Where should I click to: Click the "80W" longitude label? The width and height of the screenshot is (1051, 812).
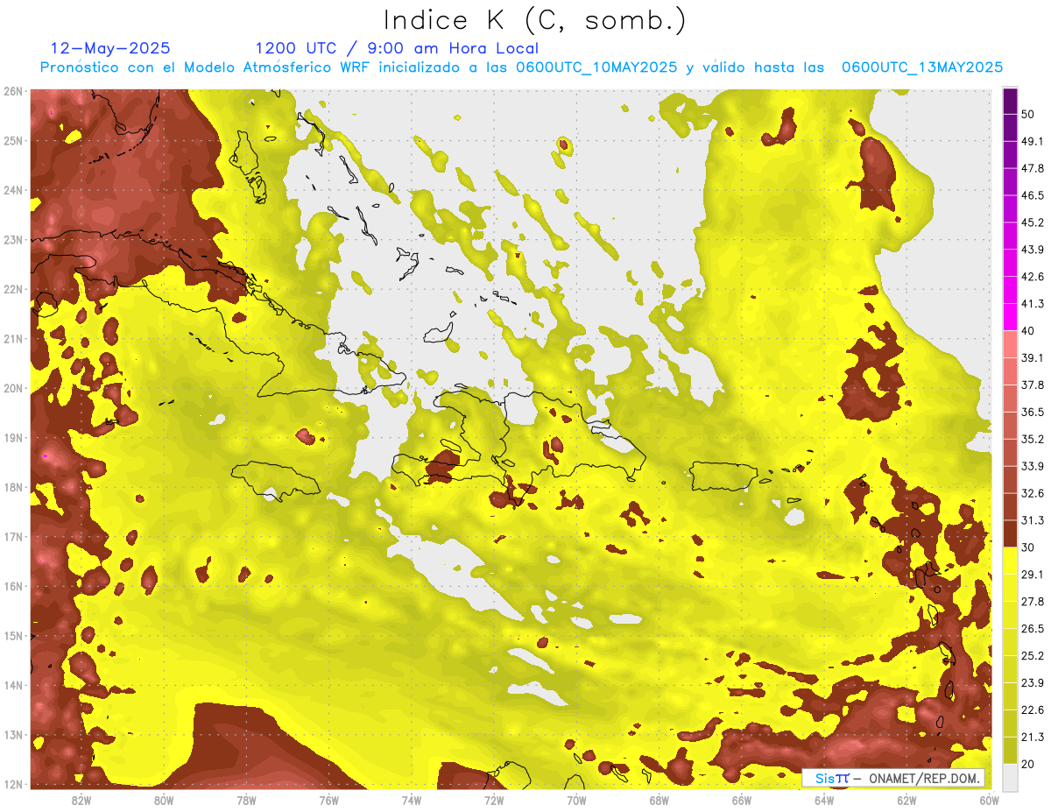pos(163,800)
